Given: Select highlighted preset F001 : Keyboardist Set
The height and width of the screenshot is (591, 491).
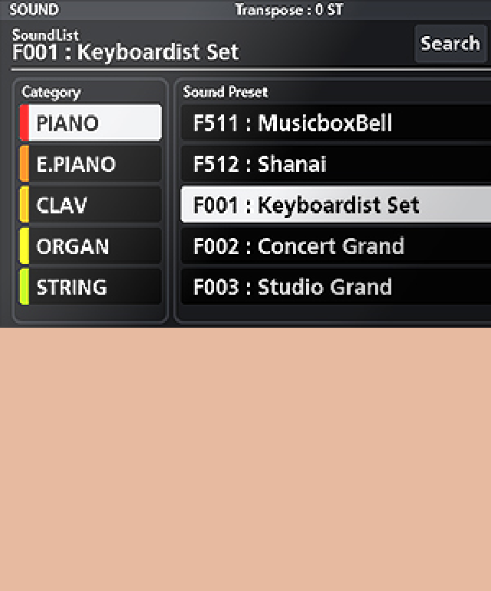Looking at the screenshot, I should pyautogui.click(x=336, y=205).
